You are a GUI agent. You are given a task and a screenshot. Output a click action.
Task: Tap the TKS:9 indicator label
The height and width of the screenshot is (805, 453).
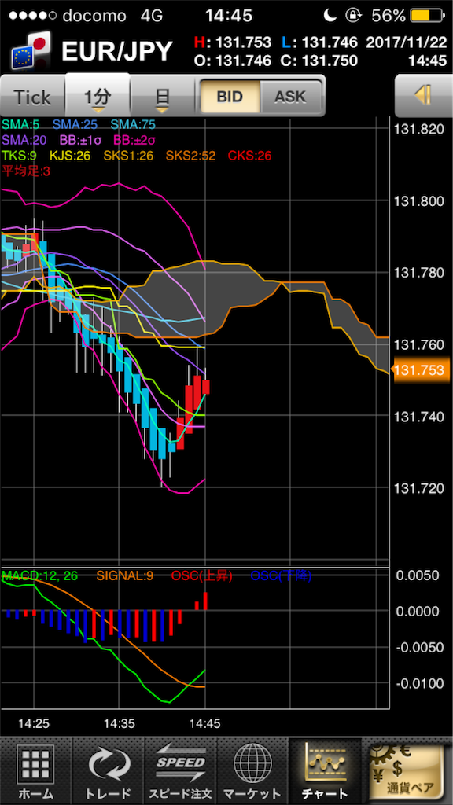point(20,156)
